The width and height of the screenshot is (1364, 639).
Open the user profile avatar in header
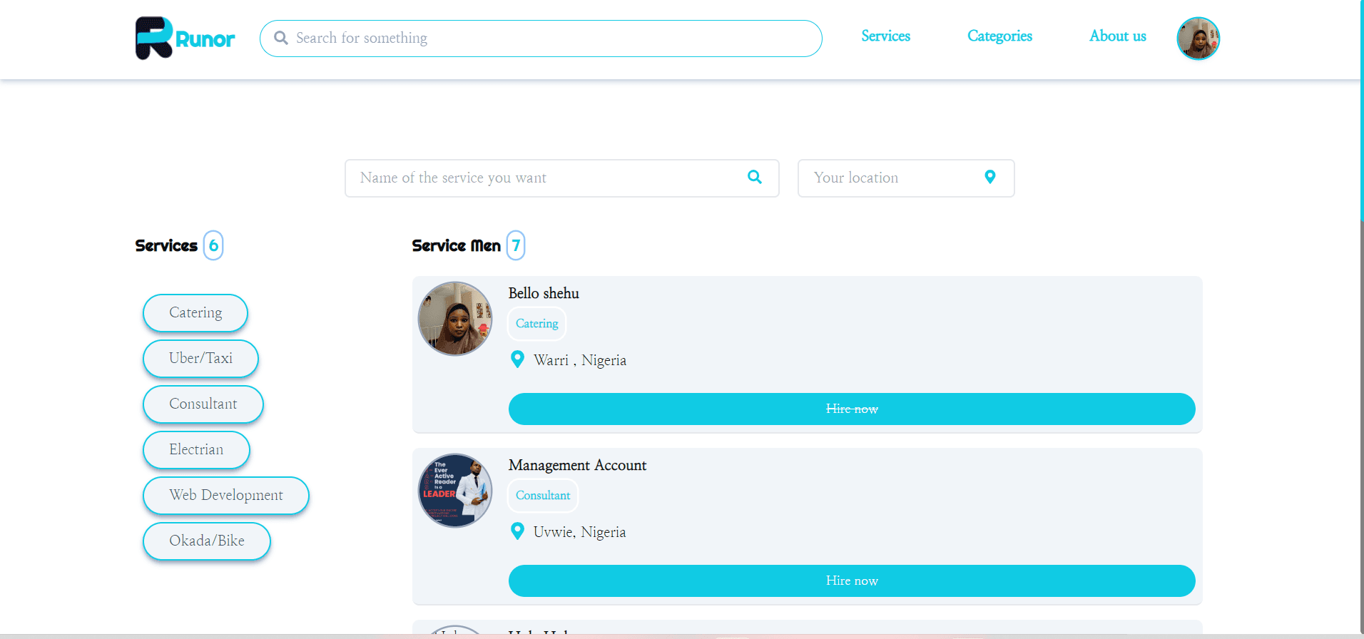1198,39
